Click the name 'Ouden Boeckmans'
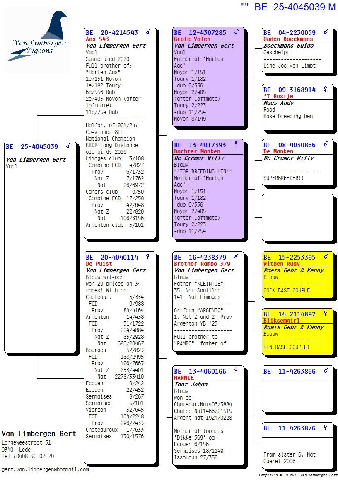The height and width of the screenshot is (486, 338). [x=288, y=39]
